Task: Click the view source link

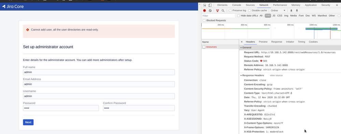Action: pos(276,76)
